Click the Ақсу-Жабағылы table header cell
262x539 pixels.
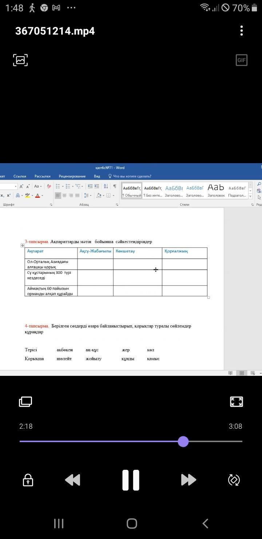tap(95, 253)
